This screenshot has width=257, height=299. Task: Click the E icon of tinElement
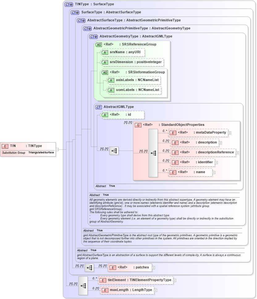point(103,280)
